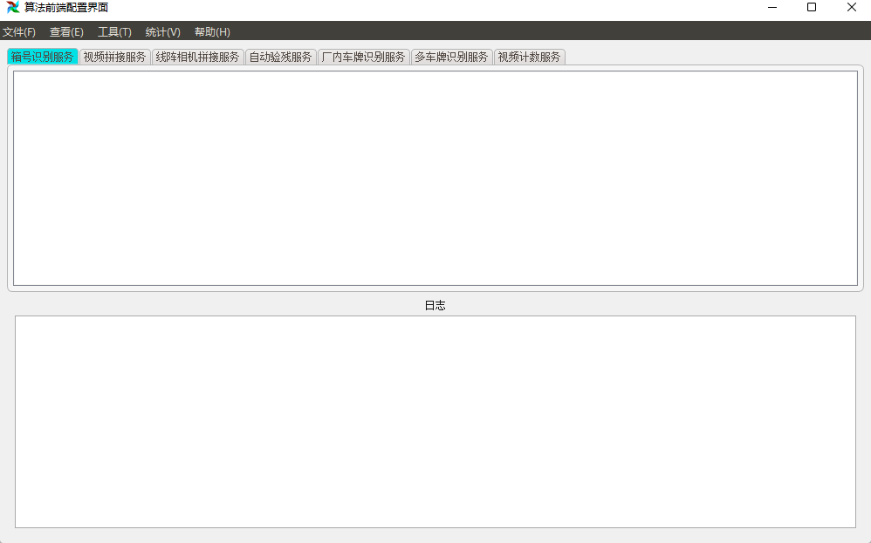Open the 统计(V) menu
Viewport: 871px width, 543px height.
[x=162, y=31]
